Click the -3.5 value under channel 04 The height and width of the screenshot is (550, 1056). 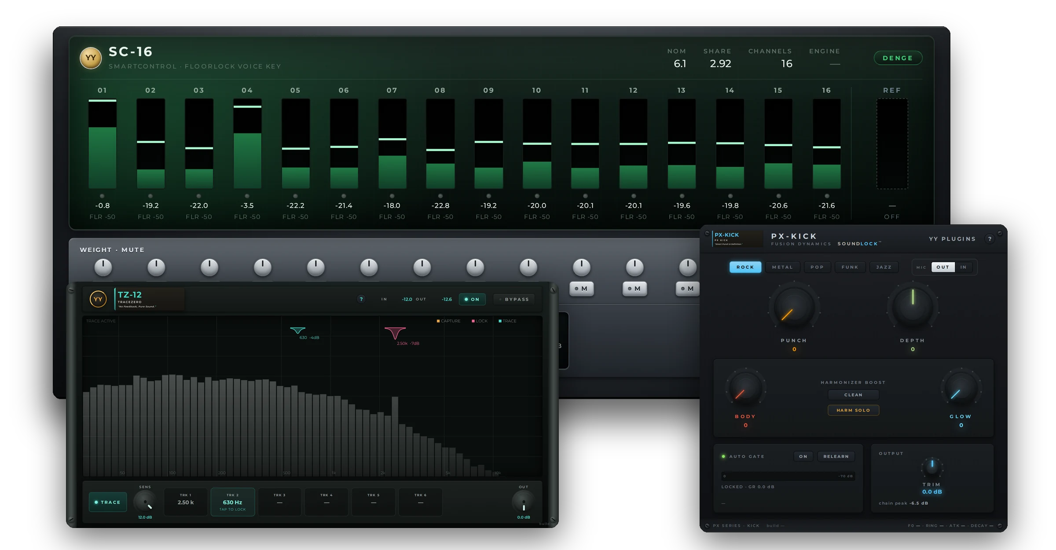[x=247, y=205]
